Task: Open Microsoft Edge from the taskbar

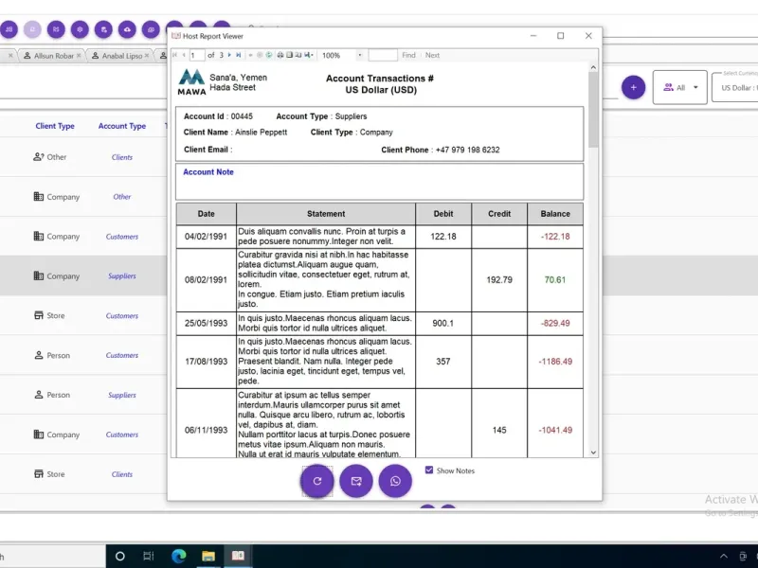Action: tap(179, 556)
